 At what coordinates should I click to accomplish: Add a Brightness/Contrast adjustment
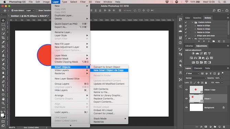pyautogui.click(x=193, y=53)
